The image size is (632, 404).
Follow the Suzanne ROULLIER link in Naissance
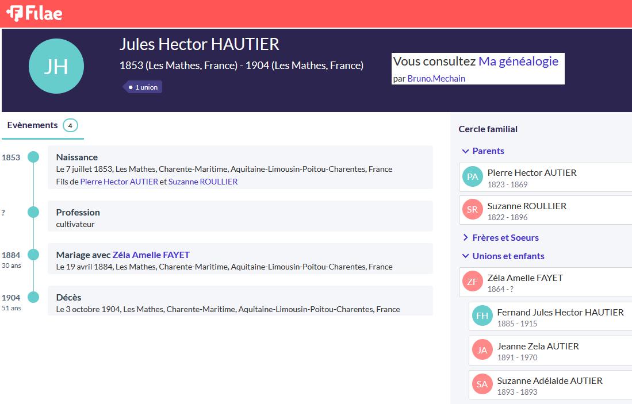(203, 182)
